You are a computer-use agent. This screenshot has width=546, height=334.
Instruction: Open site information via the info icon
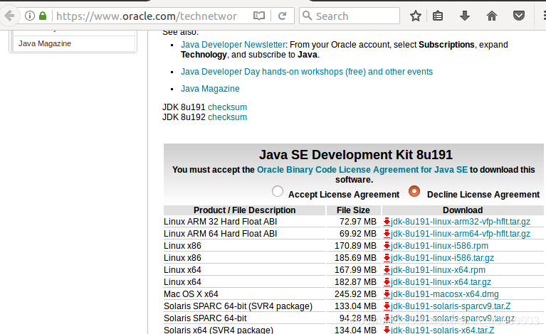pos(30,16)
